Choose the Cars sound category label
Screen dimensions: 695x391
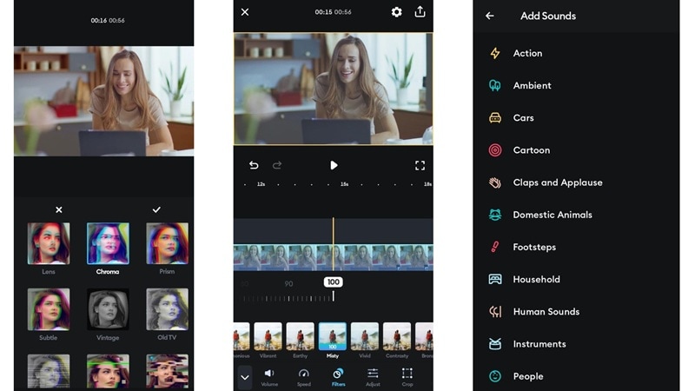[524, 118]
